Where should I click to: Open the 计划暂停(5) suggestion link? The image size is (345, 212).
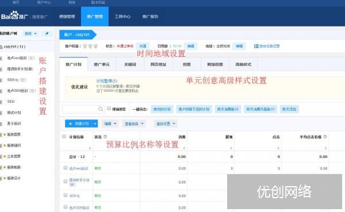107,81
